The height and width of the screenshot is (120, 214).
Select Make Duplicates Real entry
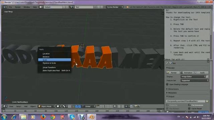tap(55, 70)
